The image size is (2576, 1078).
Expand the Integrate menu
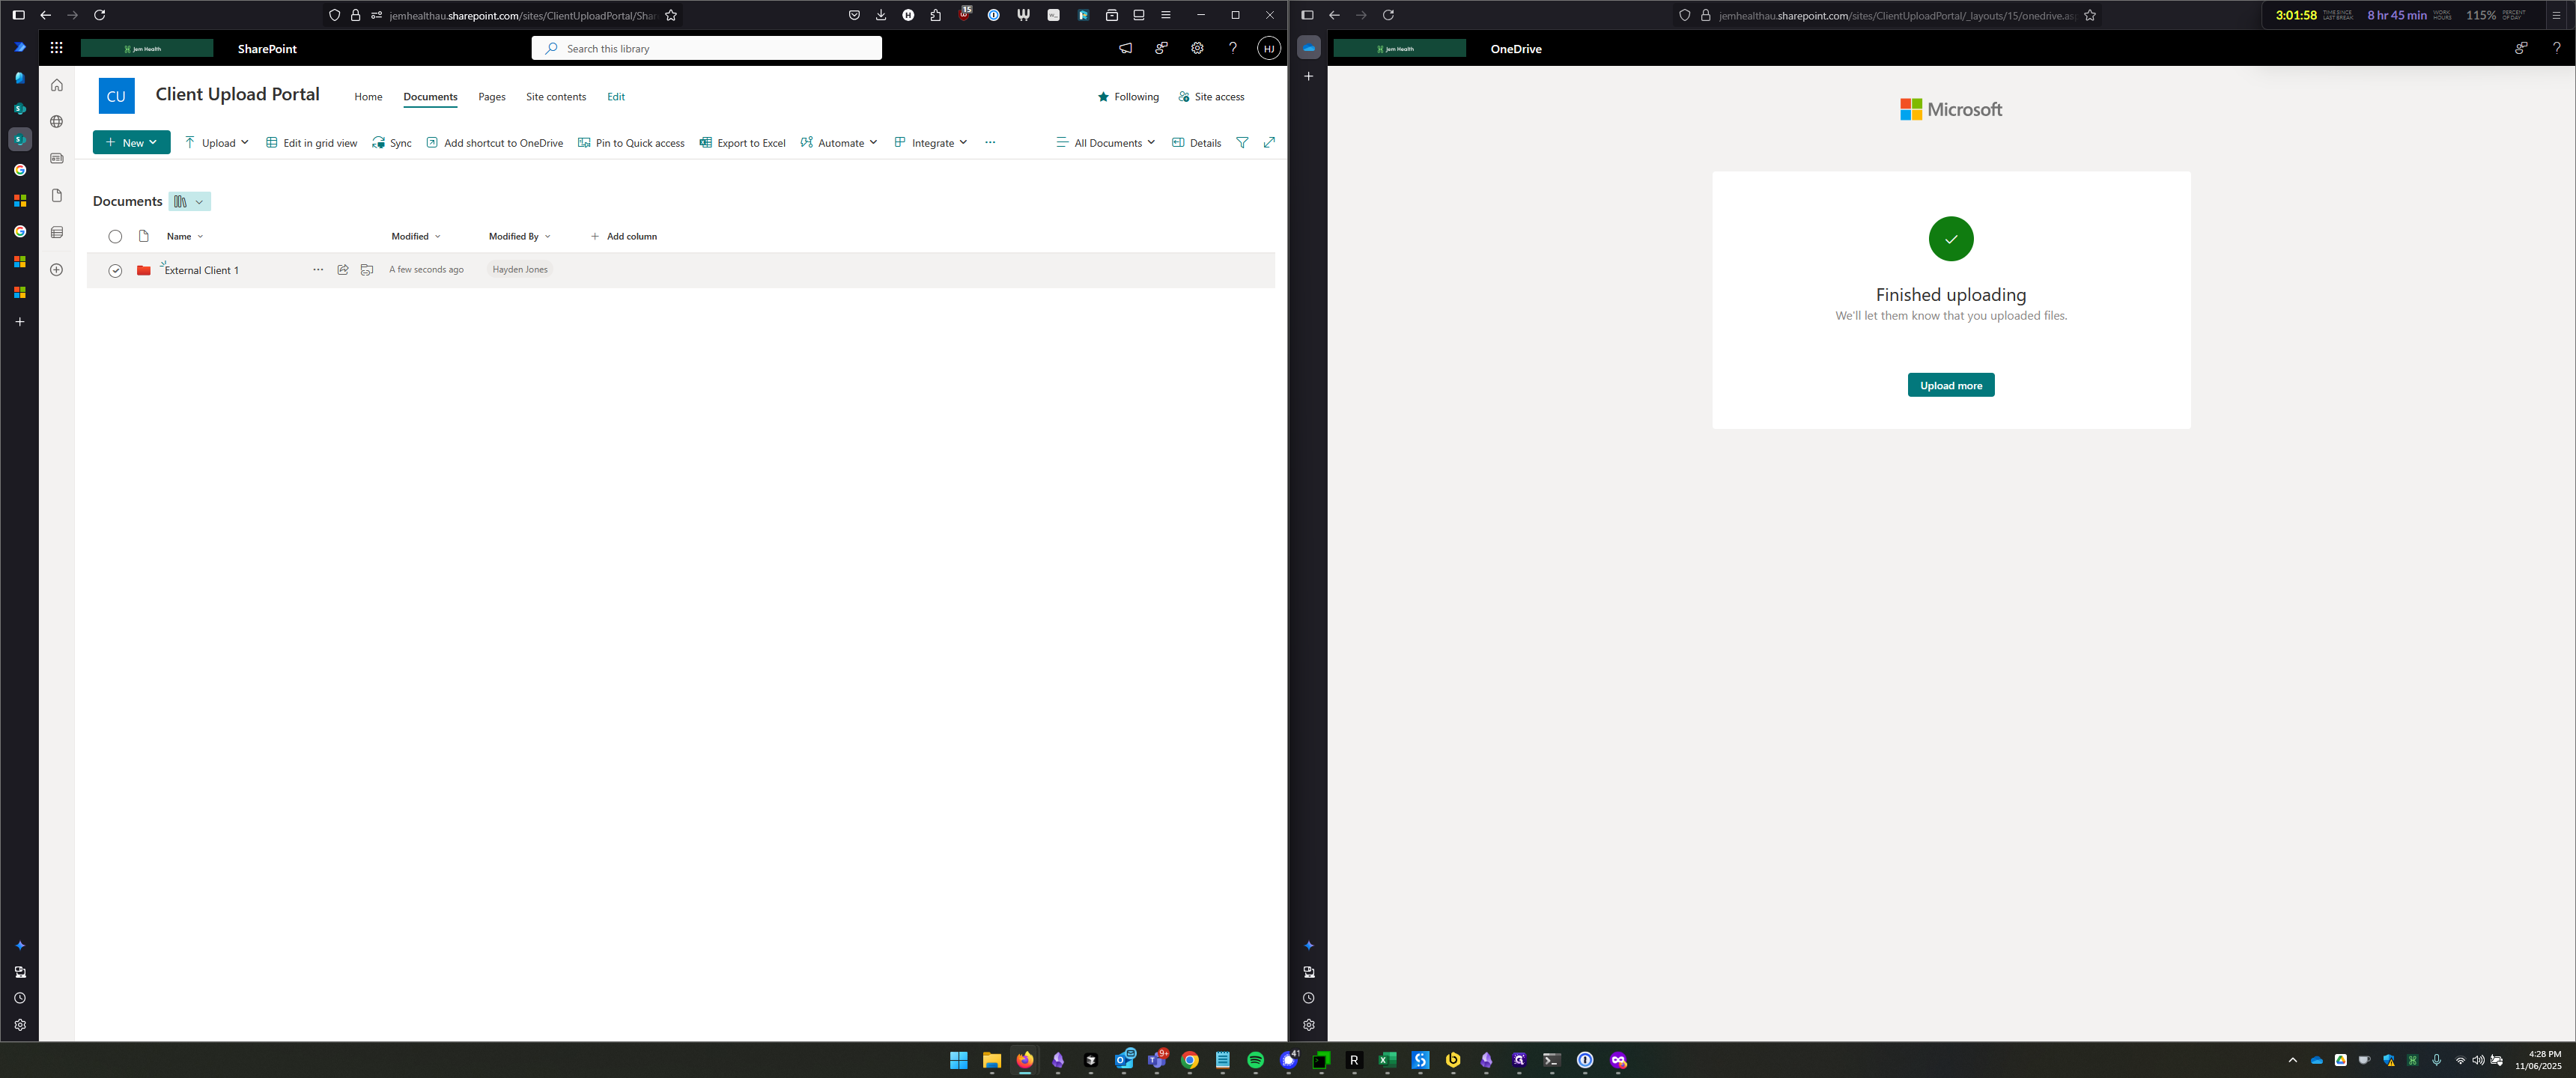tap(931, 143)
